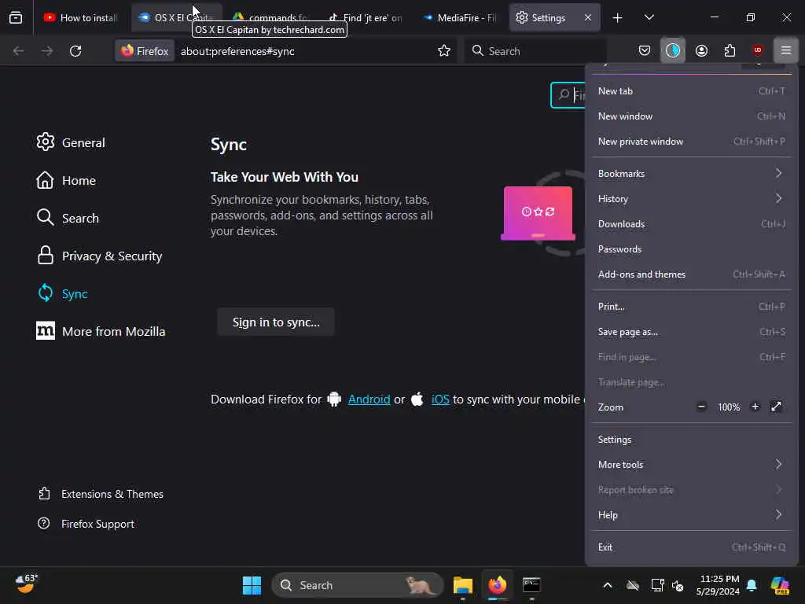Screen dimensions: 805x604
Task: Open the Firefox account icon
Action: tap(701, 50)
